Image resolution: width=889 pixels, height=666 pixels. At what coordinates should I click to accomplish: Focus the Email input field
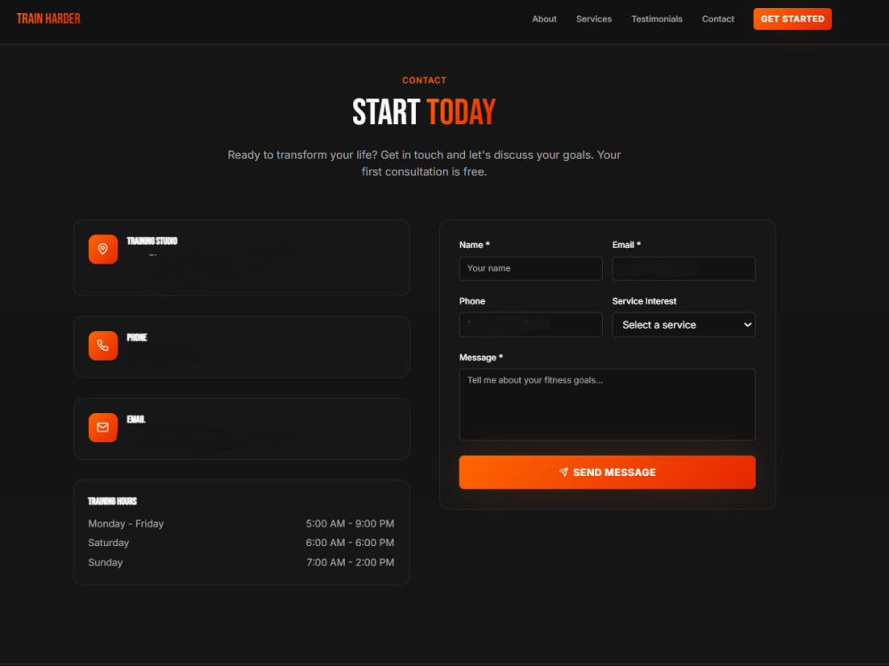tap(683, 268)
